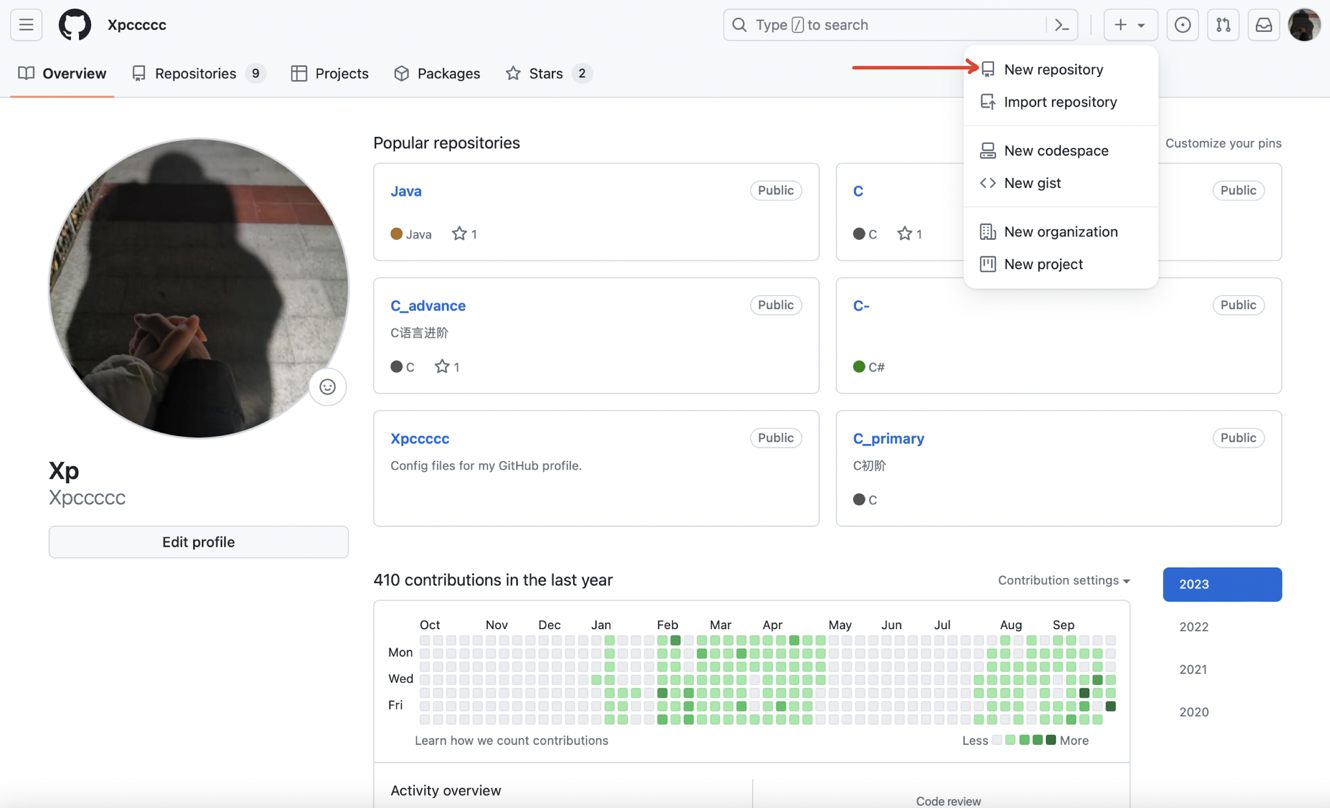Screen dimensions: 1330x808
Task: Click the GitHub Octocat logo
Action: coord(75,25)
